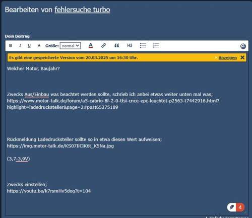Toggle underline formatting button

click(x=29, y=46)
